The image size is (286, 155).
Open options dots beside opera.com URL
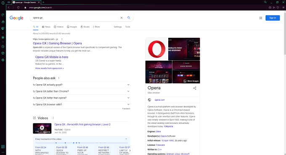coord(62,39)
